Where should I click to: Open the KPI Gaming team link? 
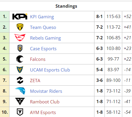tap(42, 17)
